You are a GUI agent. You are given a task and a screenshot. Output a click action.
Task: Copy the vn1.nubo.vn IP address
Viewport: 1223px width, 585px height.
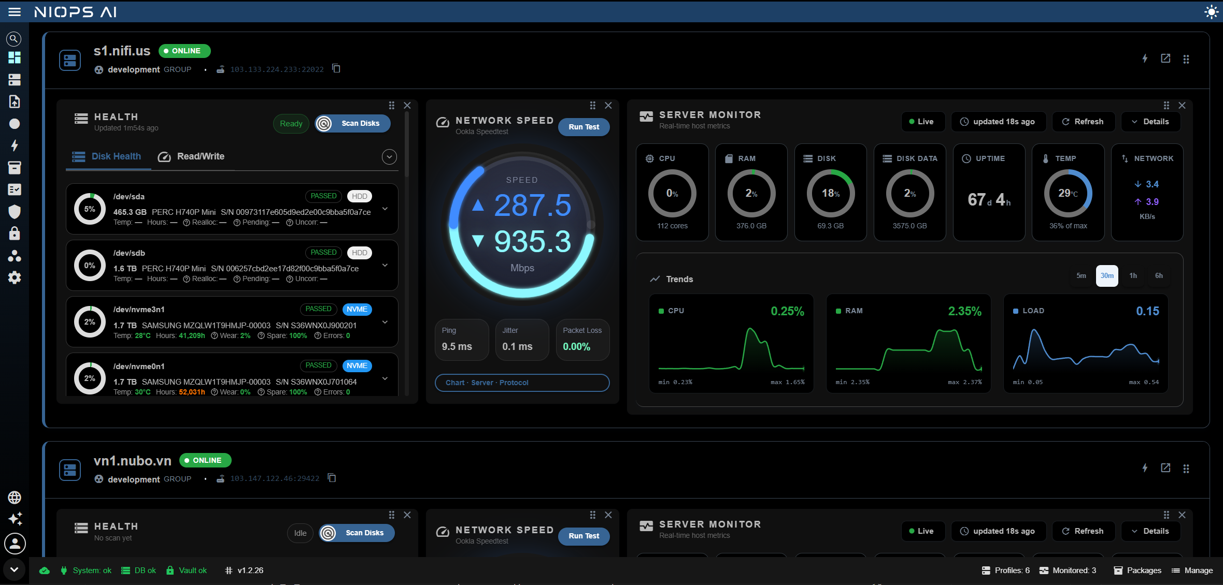[332, 478]
